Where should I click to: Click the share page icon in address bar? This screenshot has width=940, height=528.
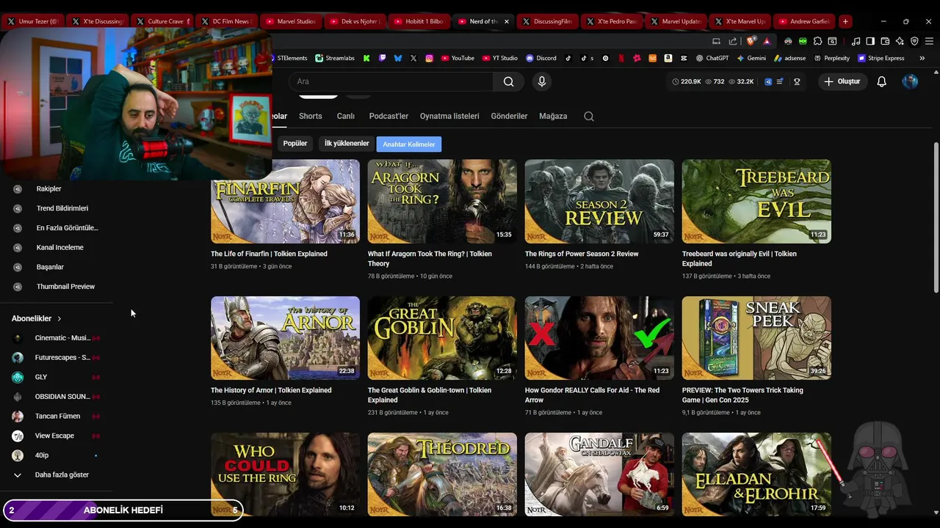(x=733, y=41)
